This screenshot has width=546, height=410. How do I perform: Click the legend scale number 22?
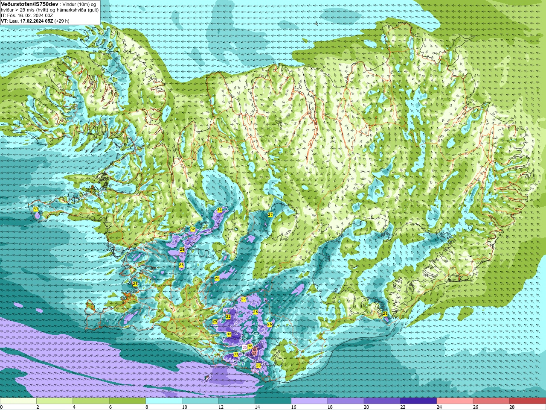(403, 407)
